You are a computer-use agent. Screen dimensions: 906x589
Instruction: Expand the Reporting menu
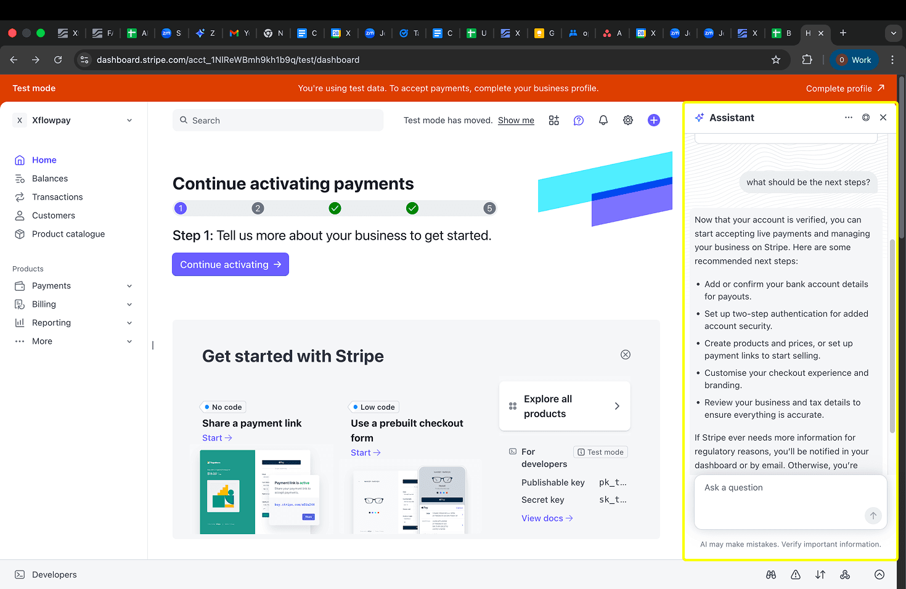(x=73, y=323)
